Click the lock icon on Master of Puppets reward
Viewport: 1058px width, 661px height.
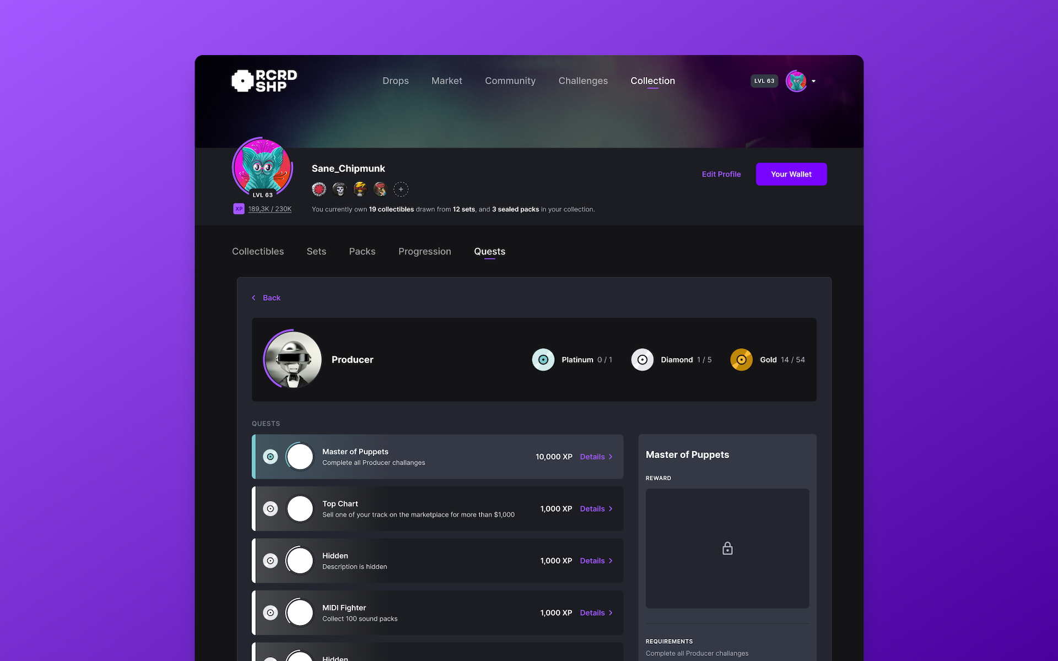pos(727,548)
